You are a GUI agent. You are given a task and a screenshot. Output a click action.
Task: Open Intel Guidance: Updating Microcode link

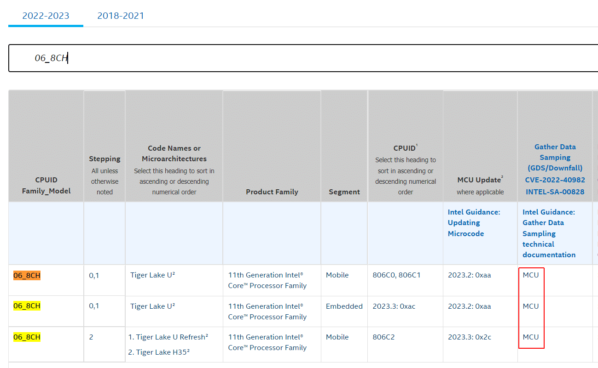point(474,223)
